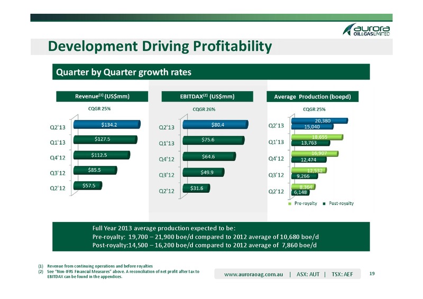Click the 20,380 production bar
The image size is (423, 299).
pyautogui.click(x=320, y=121)
